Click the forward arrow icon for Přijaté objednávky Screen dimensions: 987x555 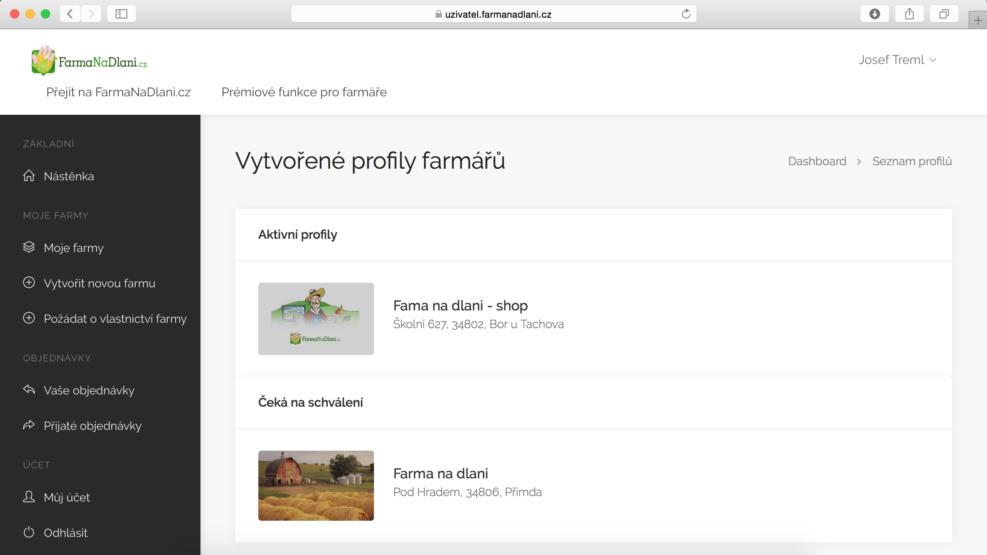(x=29, y=425)
